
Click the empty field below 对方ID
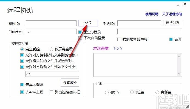[x=149, y=32]
